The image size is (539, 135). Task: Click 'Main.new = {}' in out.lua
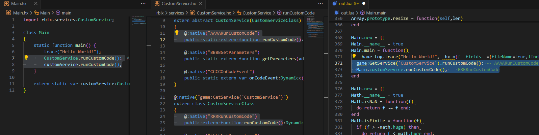[x=368, y=37]
